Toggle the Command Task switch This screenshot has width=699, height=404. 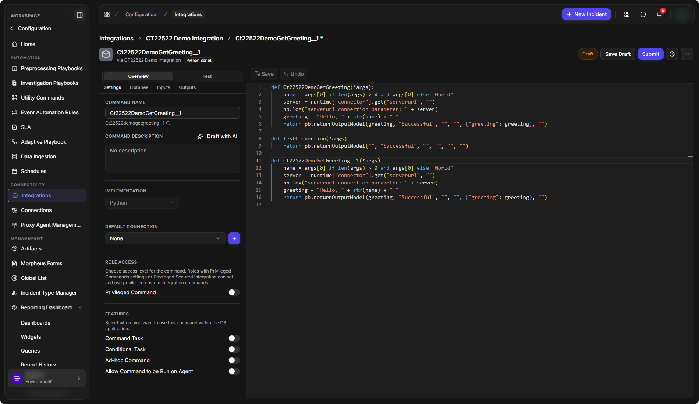(234, 338)
